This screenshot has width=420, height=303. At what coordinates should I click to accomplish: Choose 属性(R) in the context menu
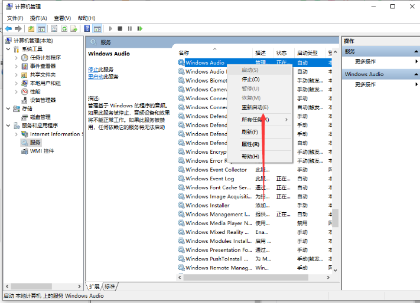pos(250,144)
